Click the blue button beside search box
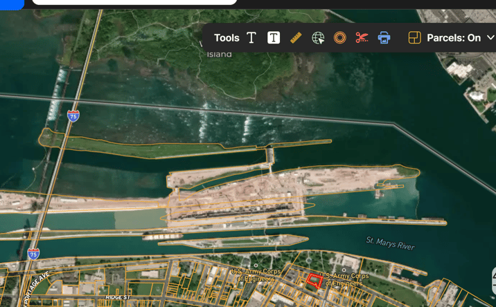Image resolution: width=496 pixels, height=307 pixels. click(x=12, y=4)
